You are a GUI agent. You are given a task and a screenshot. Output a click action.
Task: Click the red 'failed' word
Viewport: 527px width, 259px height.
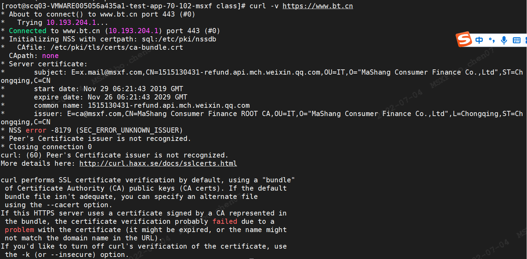pyautogui.click(x=225, y=221)
